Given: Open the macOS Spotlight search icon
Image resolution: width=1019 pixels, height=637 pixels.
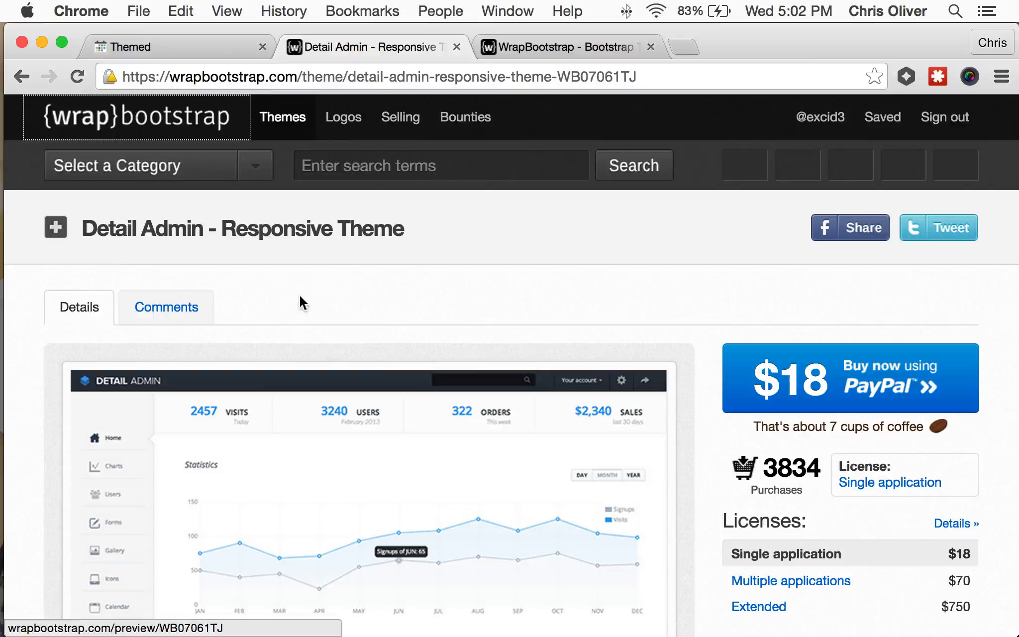Looking at the screenshot, I should click(955, 11).
